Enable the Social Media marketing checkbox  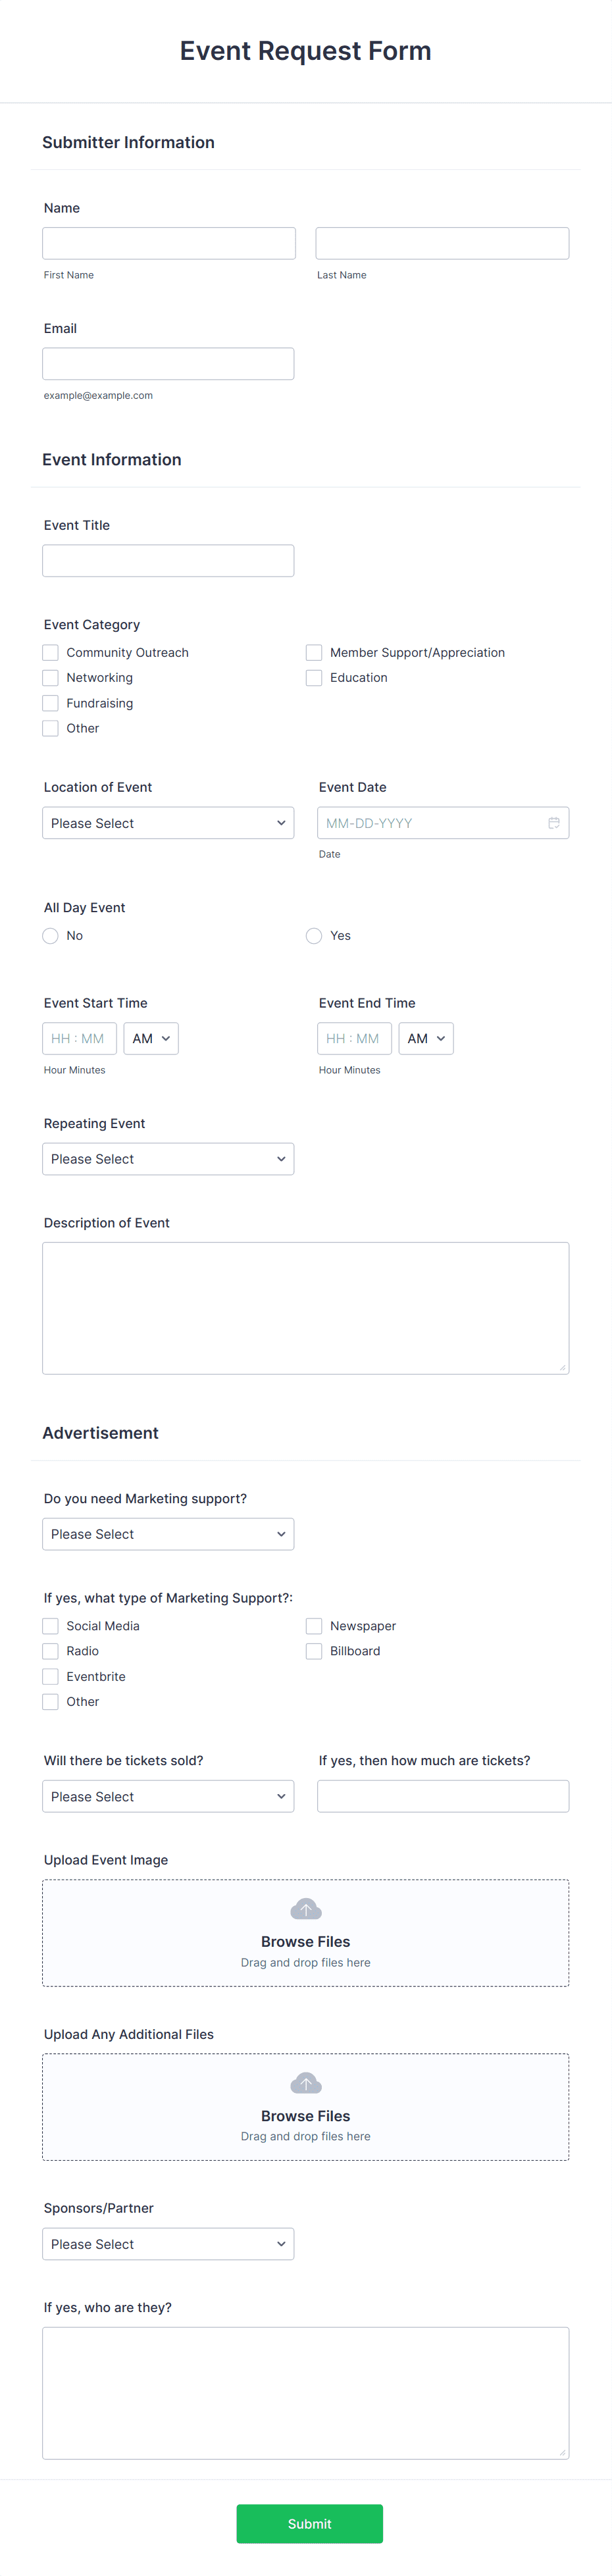50,1626
